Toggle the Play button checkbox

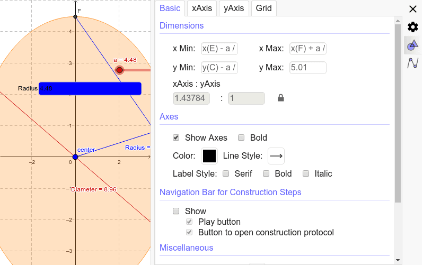point(189,222)
